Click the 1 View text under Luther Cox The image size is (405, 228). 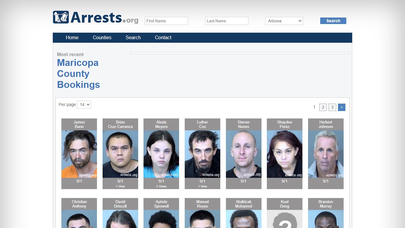[x=203, y=186]
